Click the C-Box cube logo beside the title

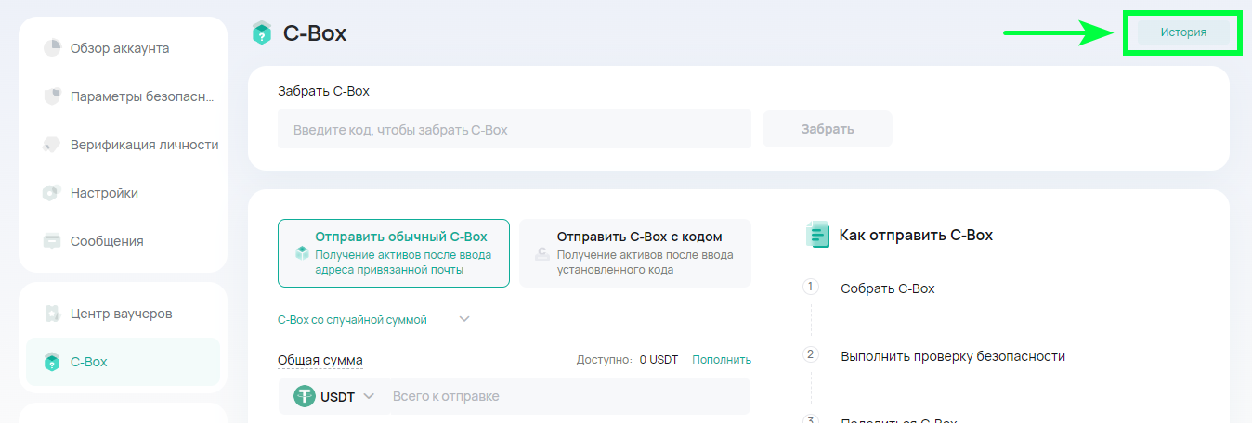coord(262,33)
